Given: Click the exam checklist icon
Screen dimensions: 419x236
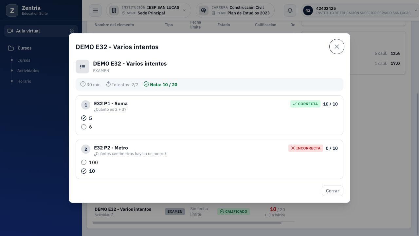Looking at the screenshot, I should (82, 67).
